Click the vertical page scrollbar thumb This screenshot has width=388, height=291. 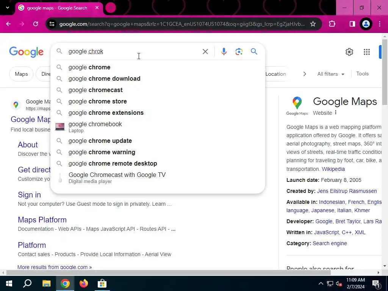(x=385, y=72)
